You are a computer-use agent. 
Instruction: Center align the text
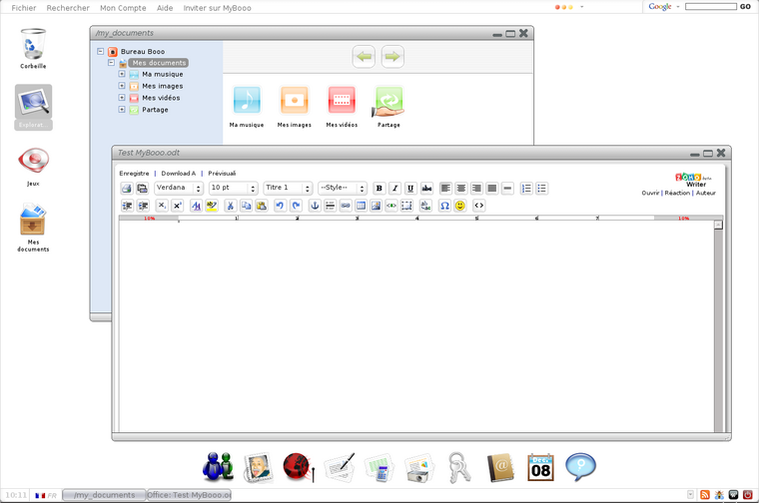click(461, 189)
